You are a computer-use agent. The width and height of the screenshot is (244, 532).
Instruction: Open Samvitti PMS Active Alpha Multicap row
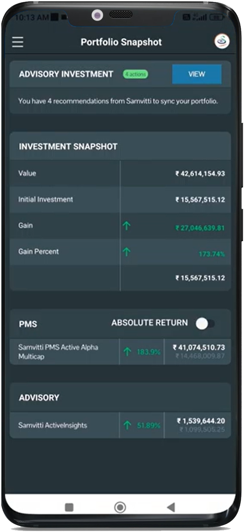coord(58,352)
